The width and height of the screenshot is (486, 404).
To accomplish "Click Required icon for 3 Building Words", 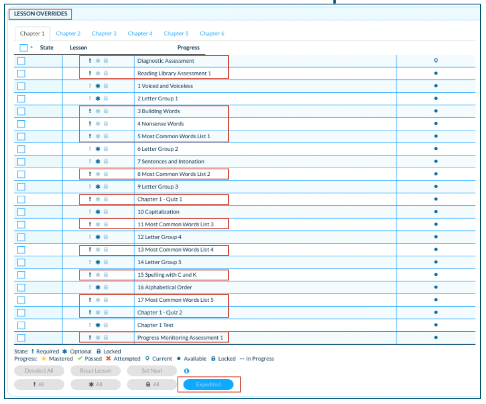I will click(x=90, y=111).
